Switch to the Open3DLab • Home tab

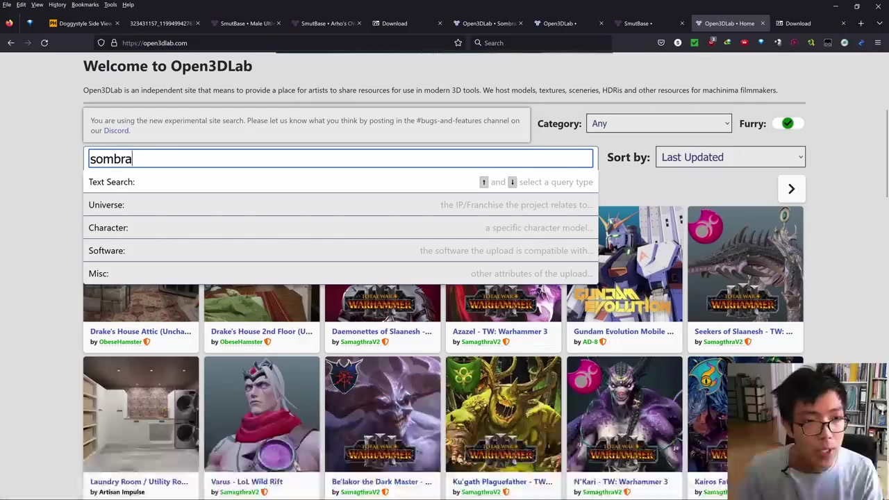[x=729, y=24]
